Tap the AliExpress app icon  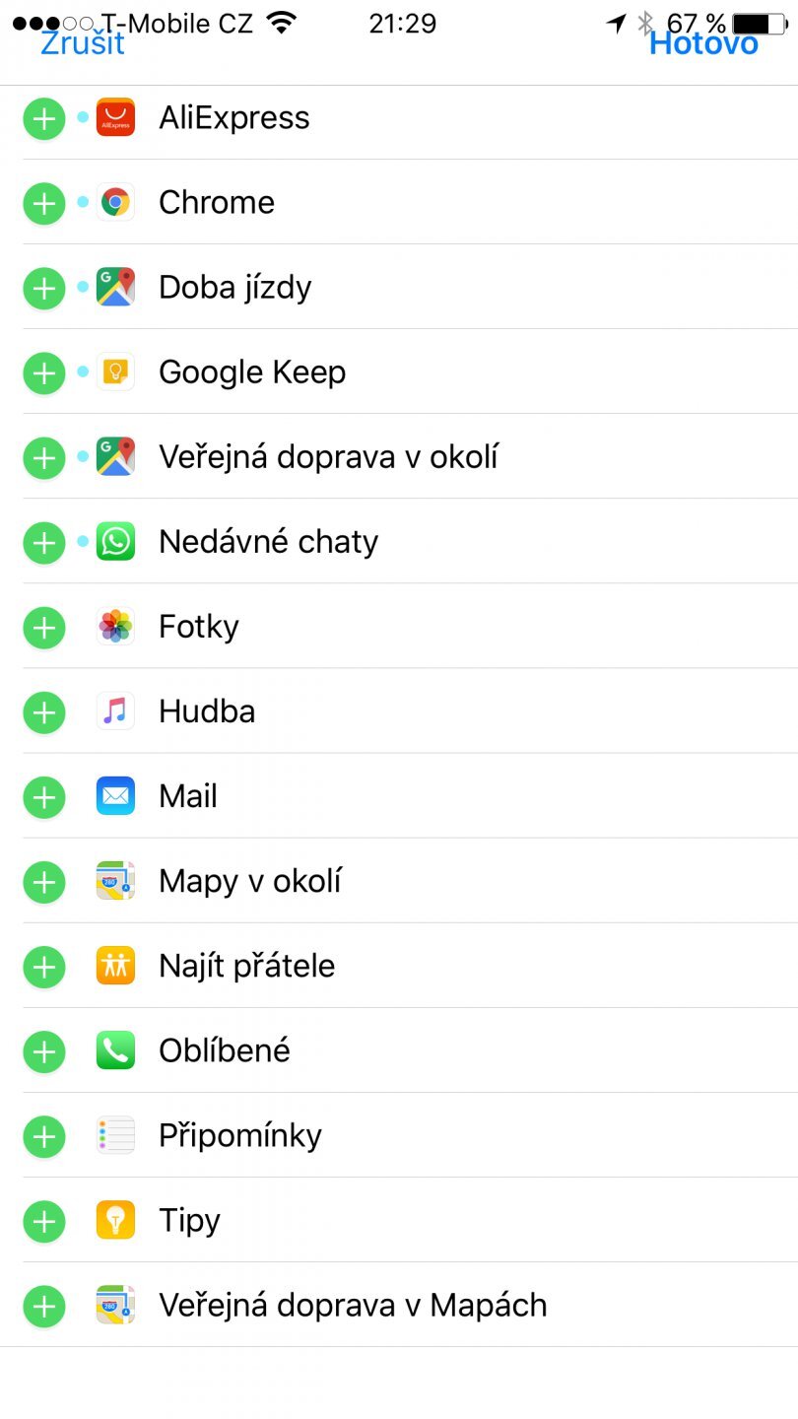(x=115, y=118)
